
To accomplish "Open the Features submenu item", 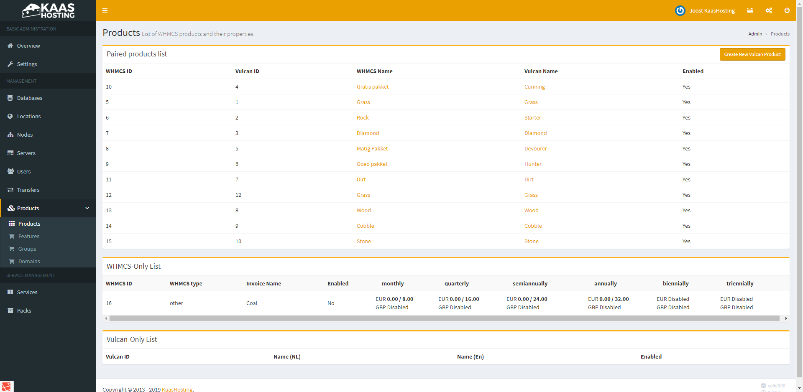I will [x=29, y=236].
